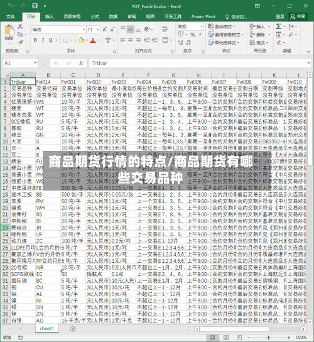Switch to the 公式 tab
314x342 pixels.
(95, 16)
